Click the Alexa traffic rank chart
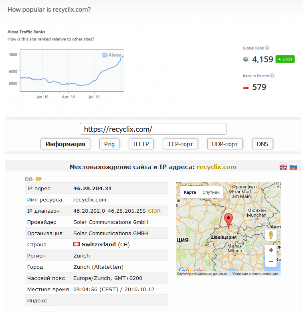This screenshot has height=312, width=303. point(72,70)
